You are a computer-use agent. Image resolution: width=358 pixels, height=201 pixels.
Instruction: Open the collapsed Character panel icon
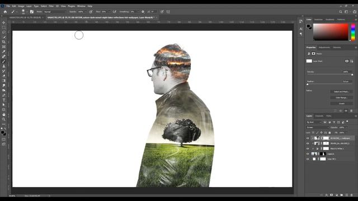tap(301, 28)
